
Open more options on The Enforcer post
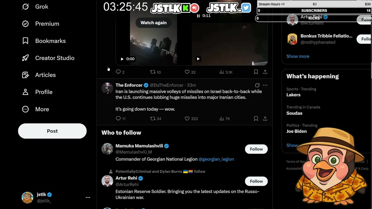click(265, 85)
